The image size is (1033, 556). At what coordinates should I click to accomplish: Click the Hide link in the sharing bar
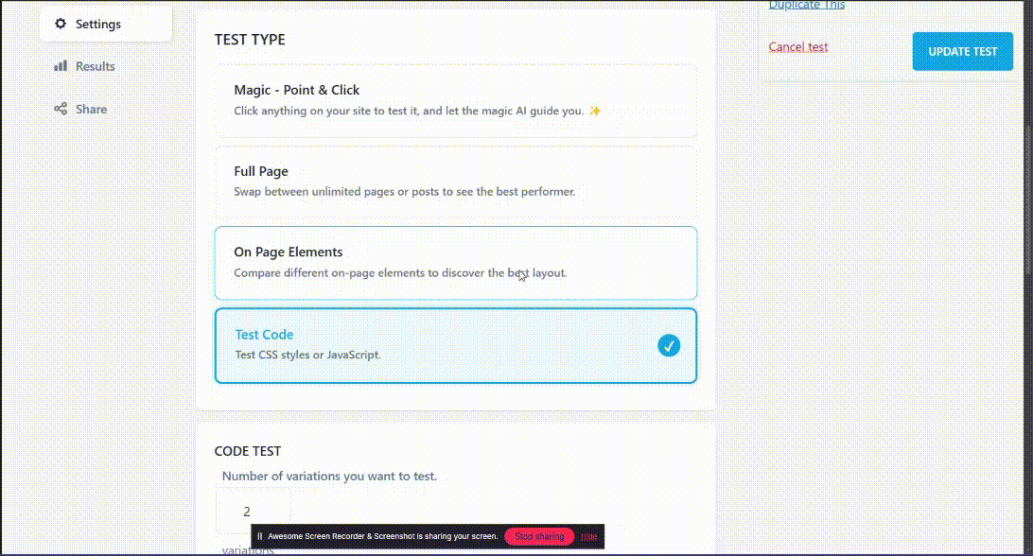click(x=589, y=536)
